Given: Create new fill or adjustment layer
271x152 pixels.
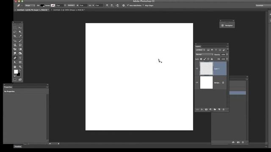Looking at the screenshot, I should 210,110.
